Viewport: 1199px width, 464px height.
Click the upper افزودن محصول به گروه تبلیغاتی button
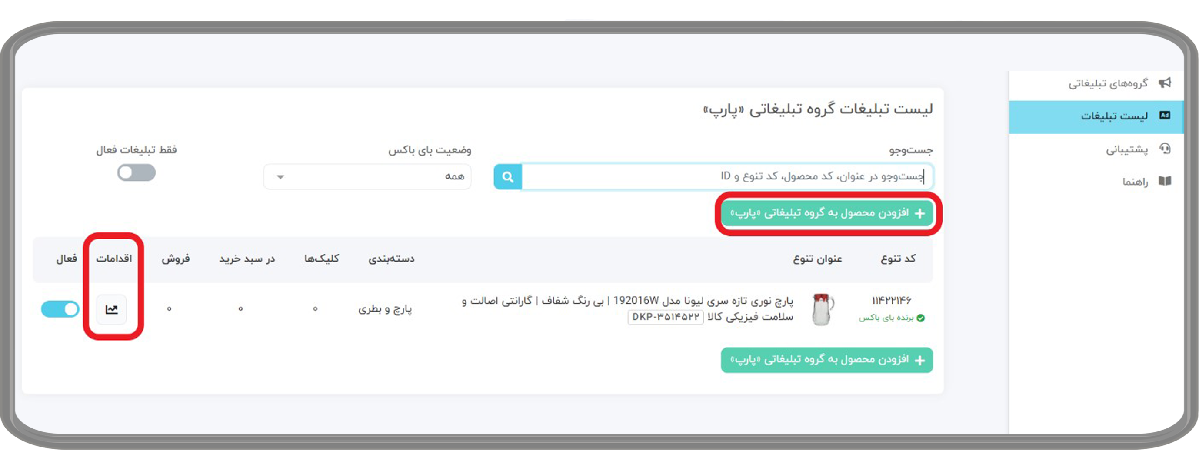click(x=826, y=213)
